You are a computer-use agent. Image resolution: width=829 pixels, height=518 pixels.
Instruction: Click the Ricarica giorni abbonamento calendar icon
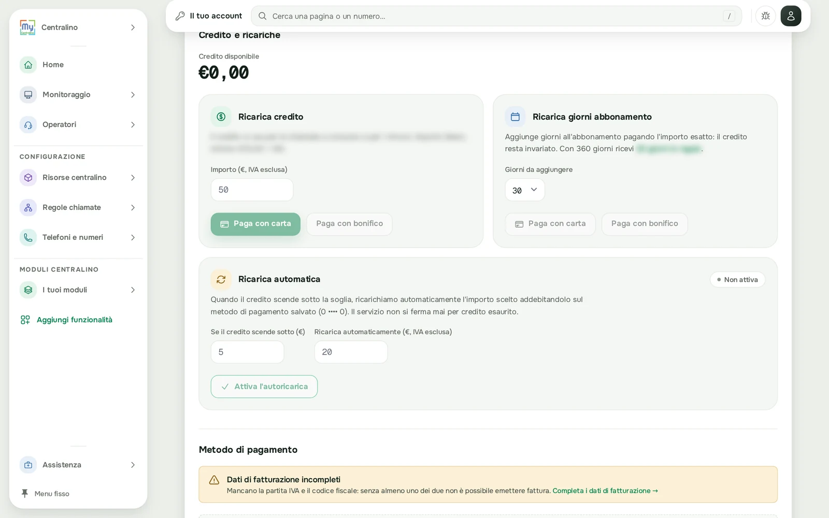[515, 117]
